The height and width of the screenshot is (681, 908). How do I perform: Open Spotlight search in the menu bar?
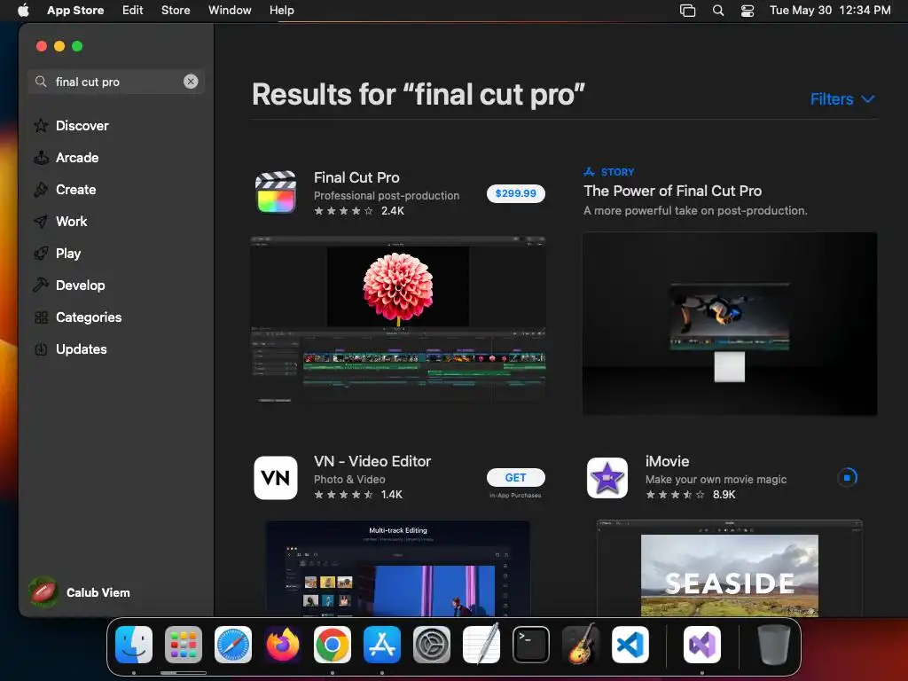tap(718, 11)
